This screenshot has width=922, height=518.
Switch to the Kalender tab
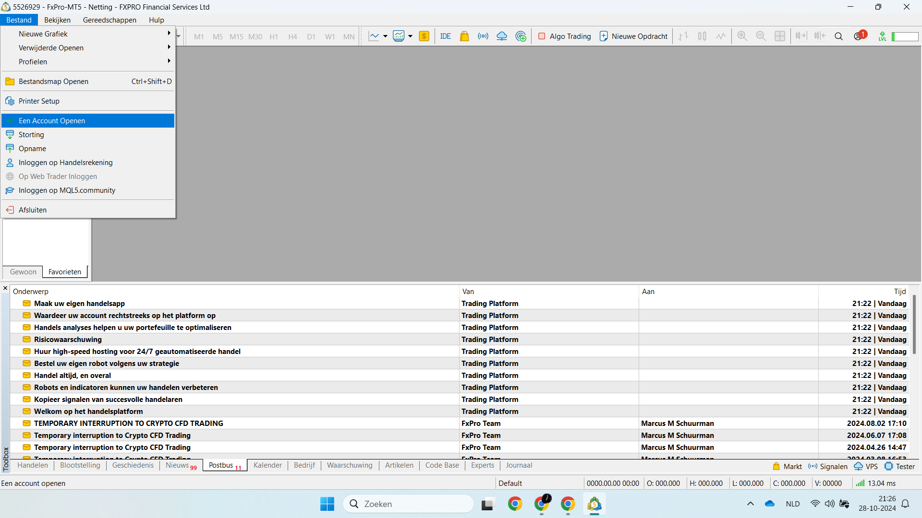[x=267, y=465]
